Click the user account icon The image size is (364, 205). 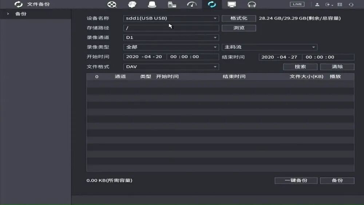(x=317, y=4)
